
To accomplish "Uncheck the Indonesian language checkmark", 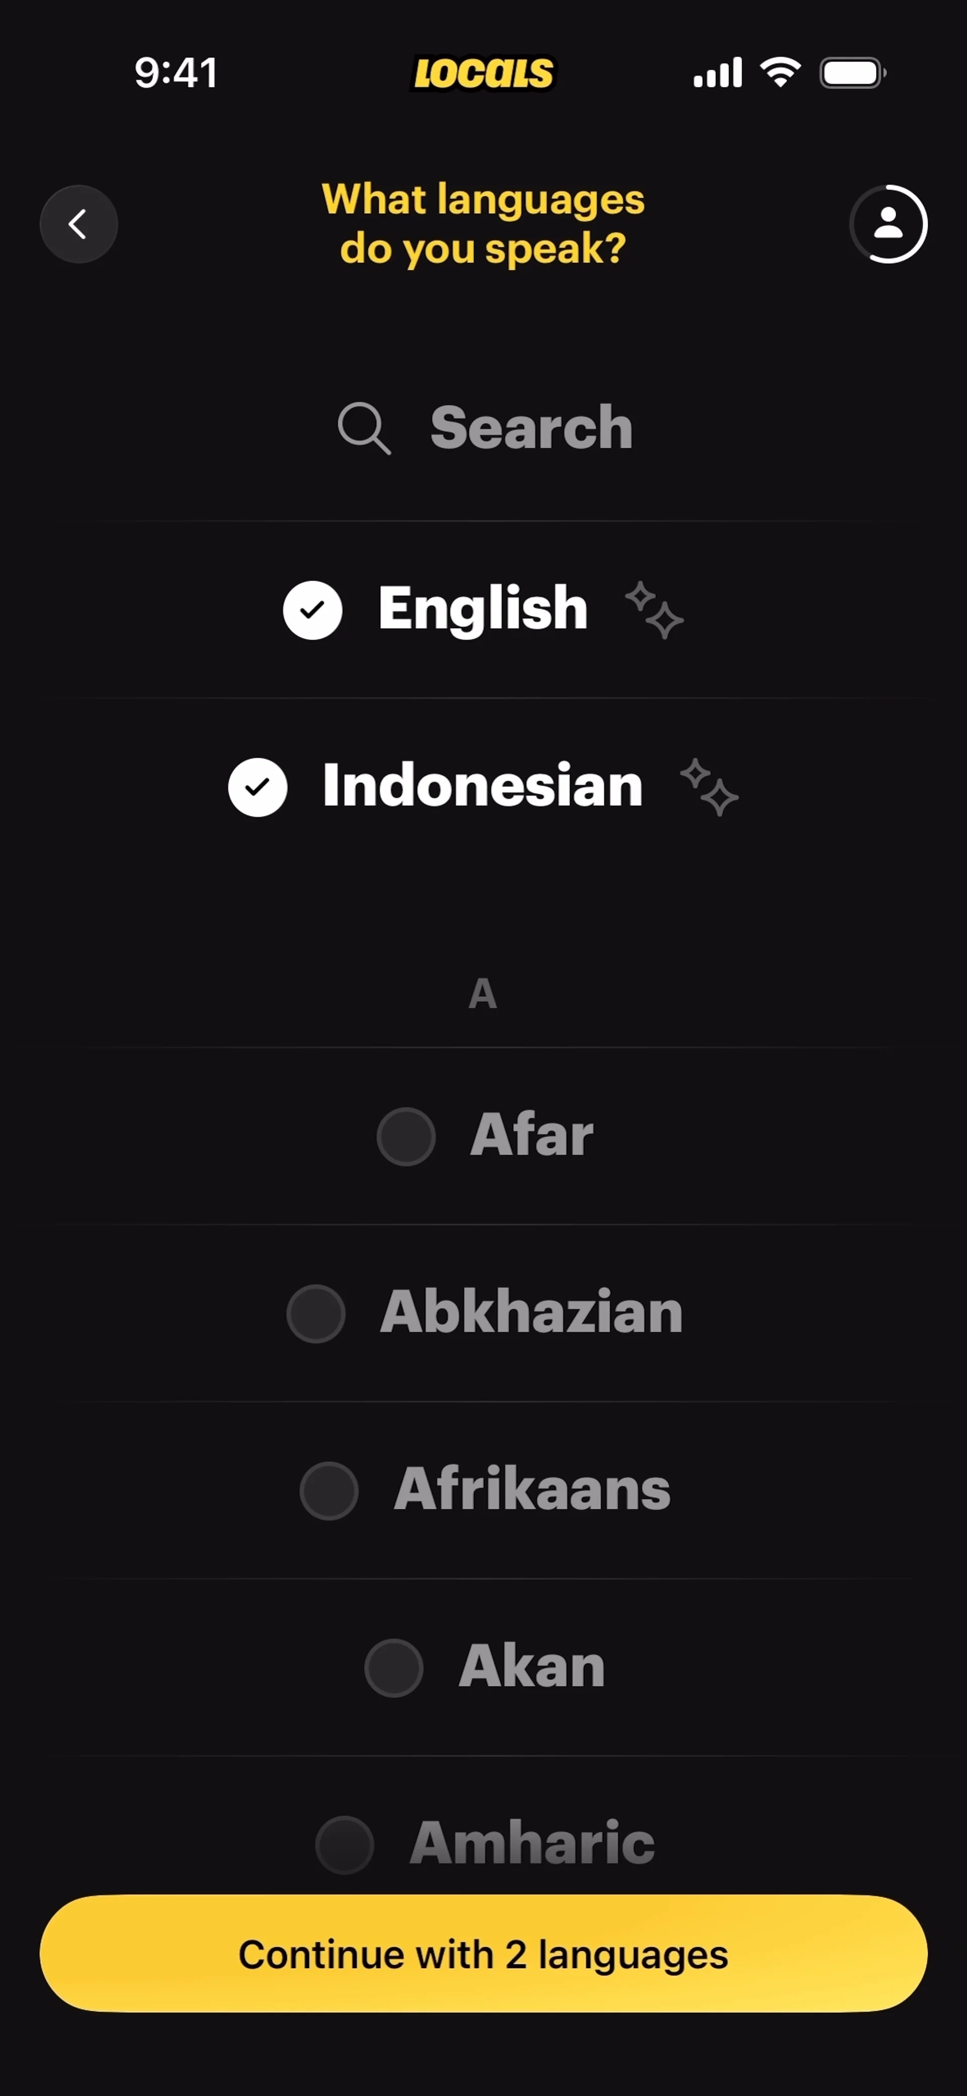I will [x=257, y=787].
